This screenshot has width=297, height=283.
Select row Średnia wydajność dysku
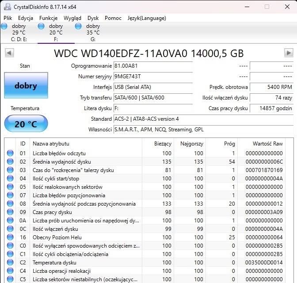click(x=145, y=161)
